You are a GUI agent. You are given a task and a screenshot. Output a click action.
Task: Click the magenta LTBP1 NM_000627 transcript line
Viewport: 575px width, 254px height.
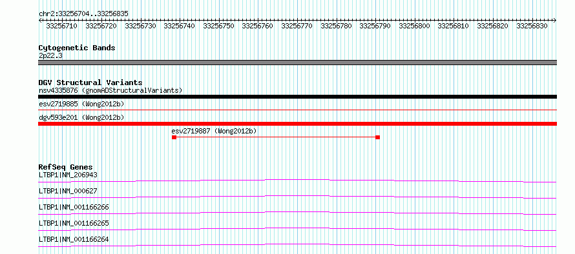[297, 197]
